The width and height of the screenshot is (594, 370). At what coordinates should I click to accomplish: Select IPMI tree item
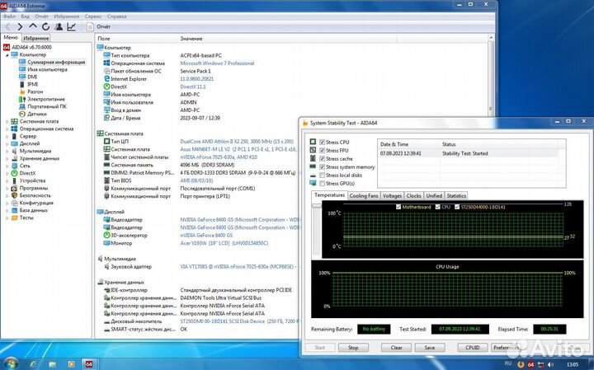(32, 84)
